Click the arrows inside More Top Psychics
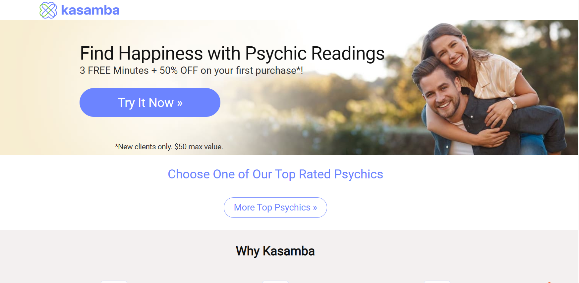 point(314,208)
